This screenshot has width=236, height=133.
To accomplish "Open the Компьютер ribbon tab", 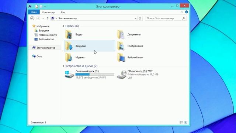I will point(48,12).
